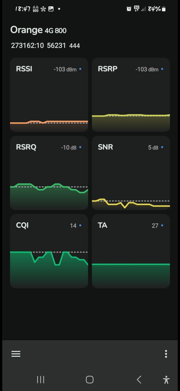The height and width of the screenshot is (391, 180).
Task: Tap the home navigation button
Action: [x=90, y=379]
